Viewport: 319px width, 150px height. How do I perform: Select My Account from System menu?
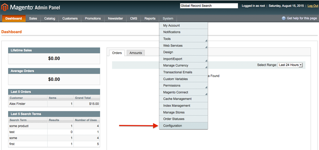(x=183, y=26)
